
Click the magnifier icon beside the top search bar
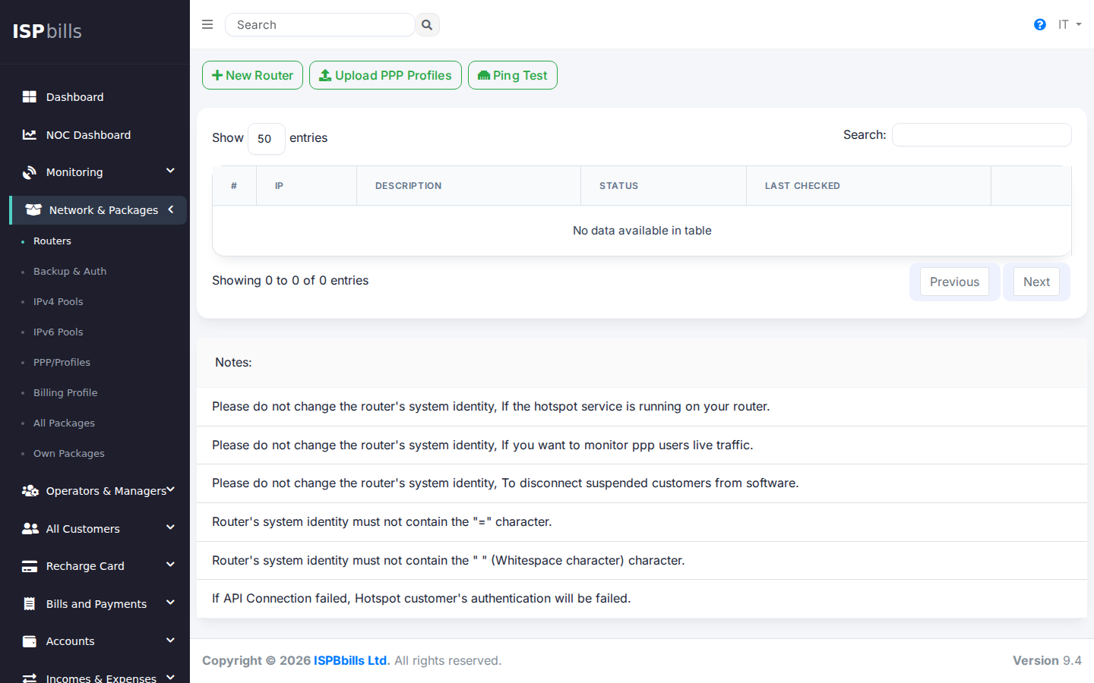[x=427, y=24]
